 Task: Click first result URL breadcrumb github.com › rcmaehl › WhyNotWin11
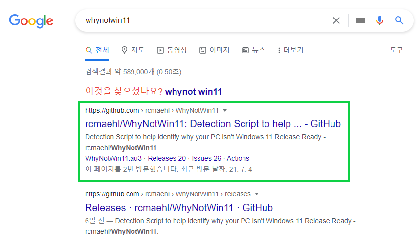click(x=152, y=110)
